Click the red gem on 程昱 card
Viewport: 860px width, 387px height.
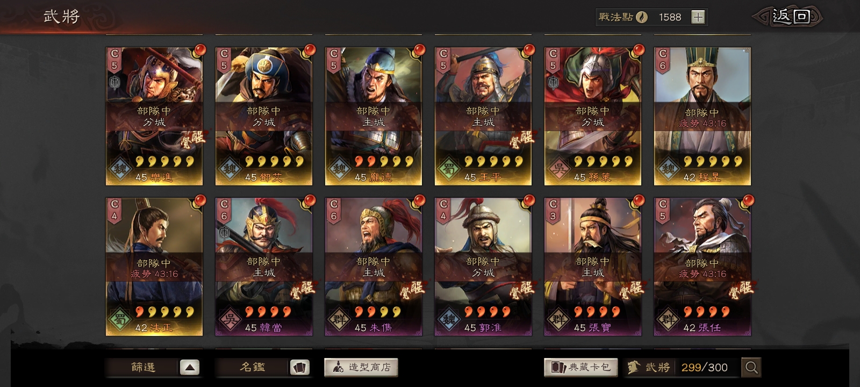click(x=748, y=50)
